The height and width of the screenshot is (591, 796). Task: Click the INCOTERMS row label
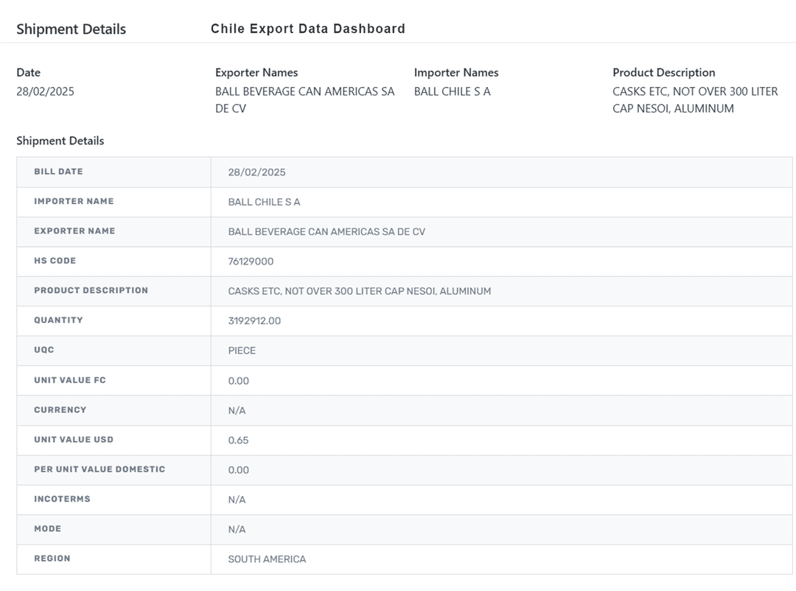62,499
